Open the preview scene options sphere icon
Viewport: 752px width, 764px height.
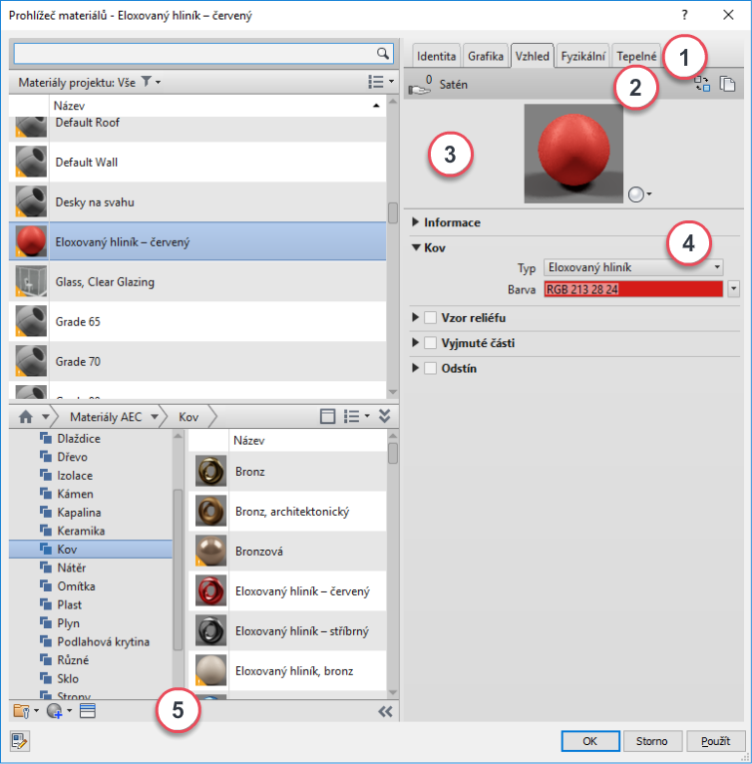(x=636, y=194)
